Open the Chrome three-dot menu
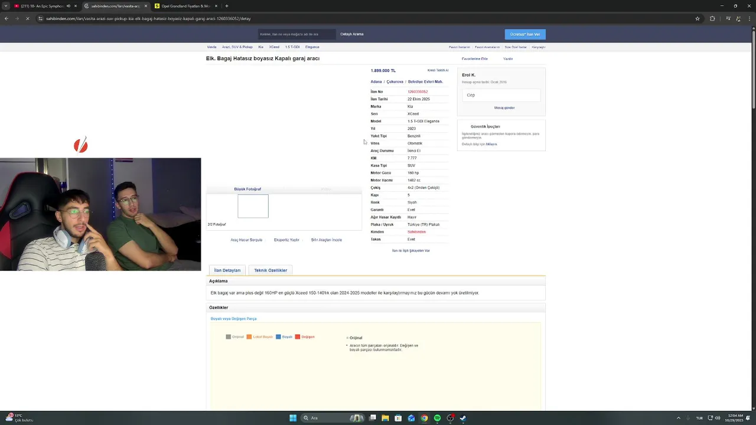This screenshot has width=756, height=425. point(750,18)
